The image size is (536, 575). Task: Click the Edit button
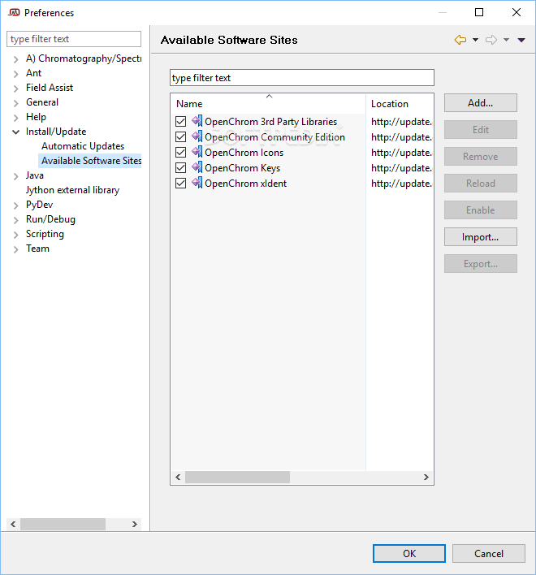480,129
